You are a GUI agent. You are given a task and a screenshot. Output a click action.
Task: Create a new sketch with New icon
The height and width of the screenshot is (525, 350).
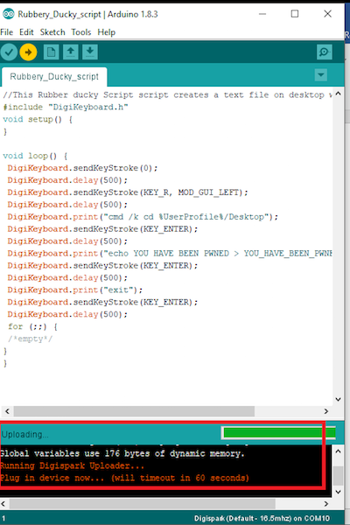pyautogui.click(x=52, y=52)
